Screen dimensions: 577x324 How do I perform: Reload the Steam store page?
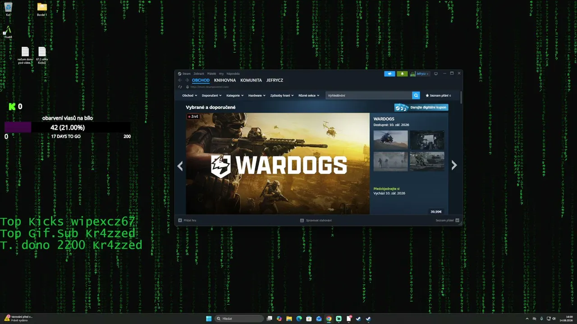[180, 87]
